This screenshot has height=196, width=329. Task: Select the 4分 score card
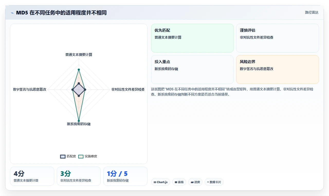tap(32, 176)
